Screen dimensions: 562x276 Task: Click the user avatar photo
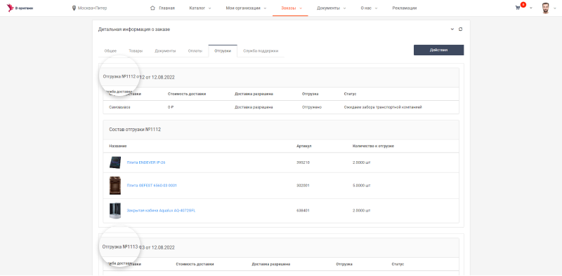(x=546, y=8)
